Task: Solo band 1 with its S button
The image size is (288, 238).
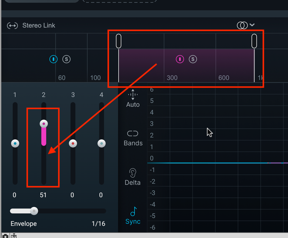Action: coord(66,59)
